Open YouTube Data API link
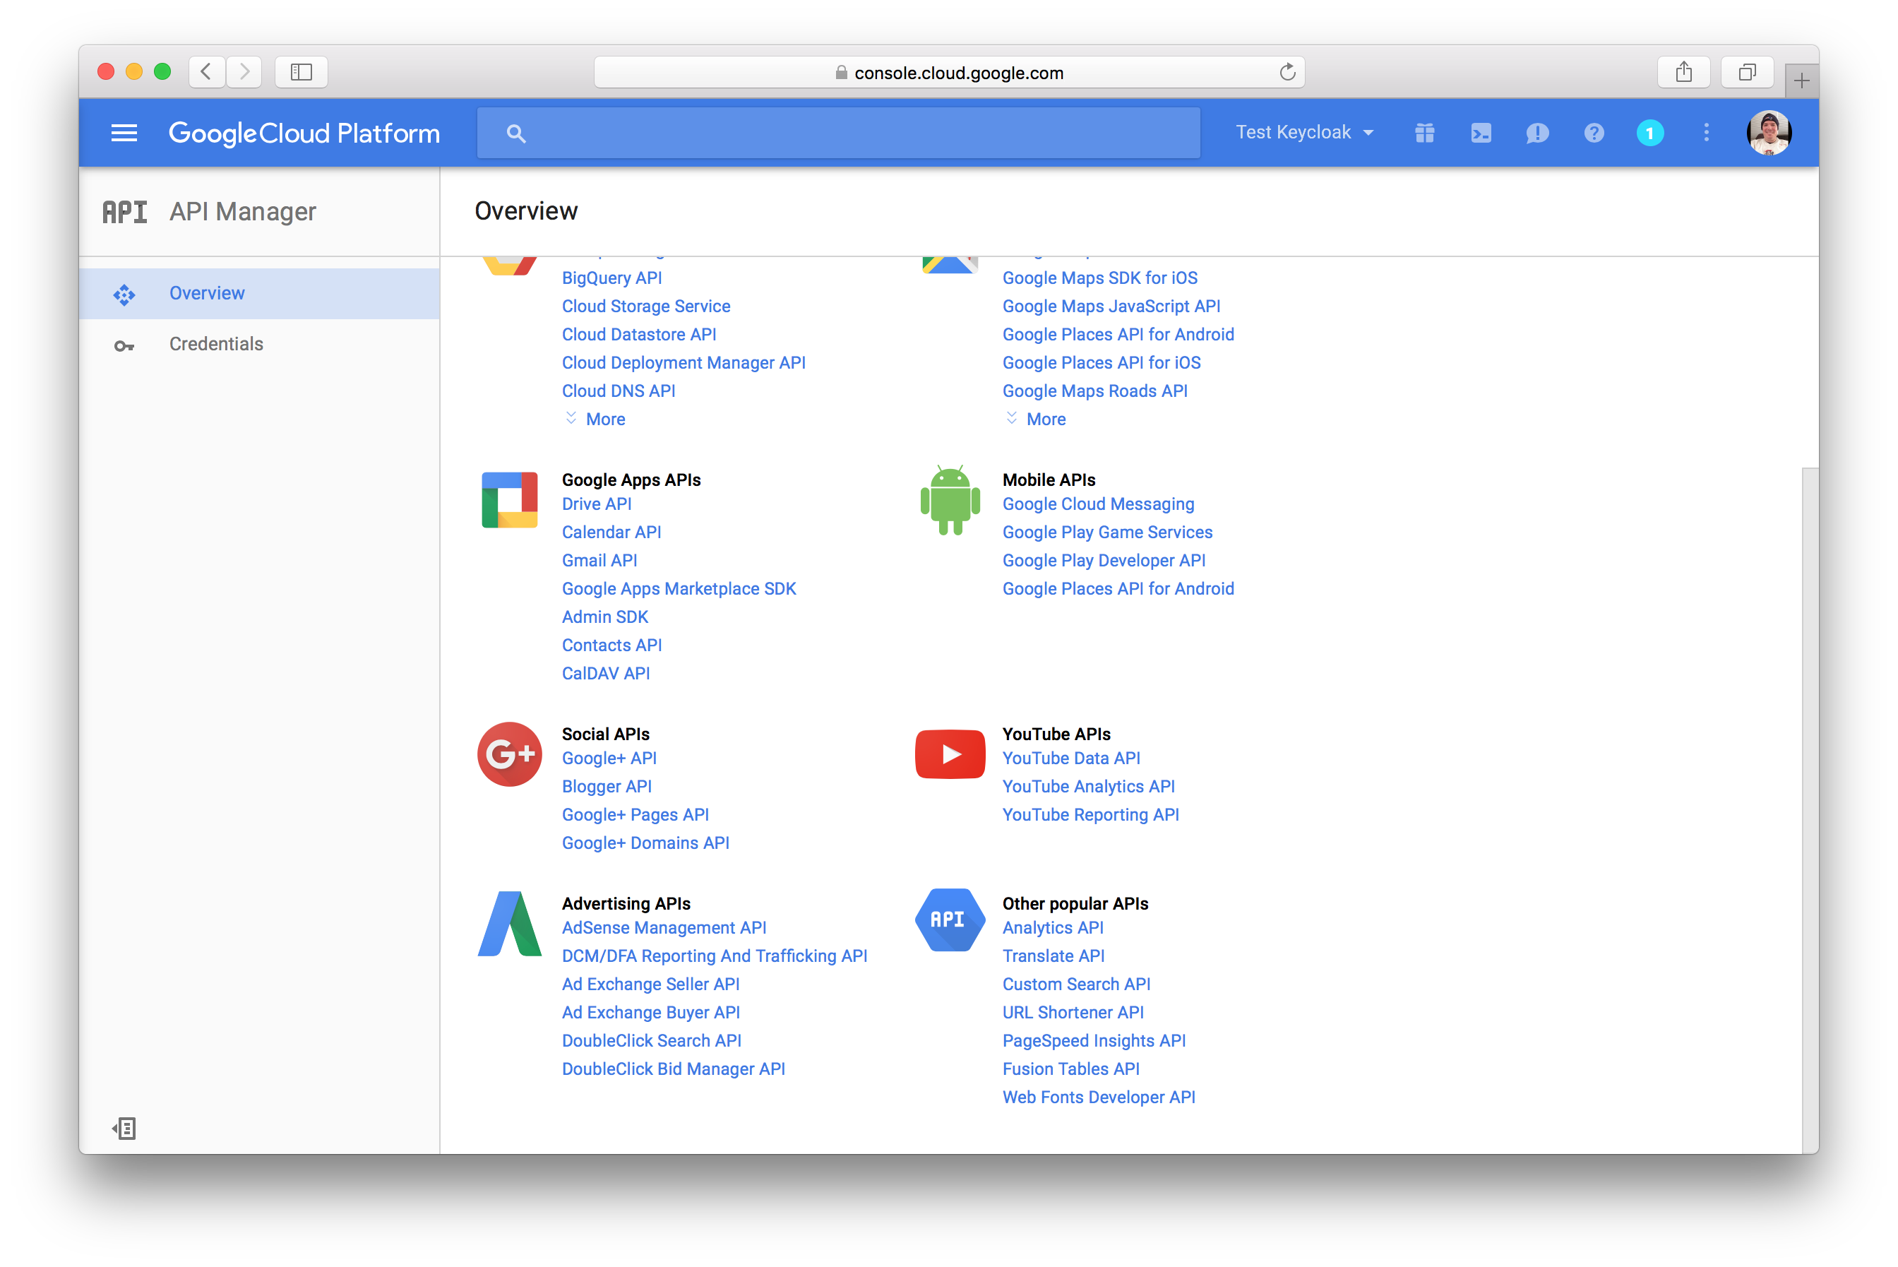Screen dimensions: 1898x1267 [1070, 759]
